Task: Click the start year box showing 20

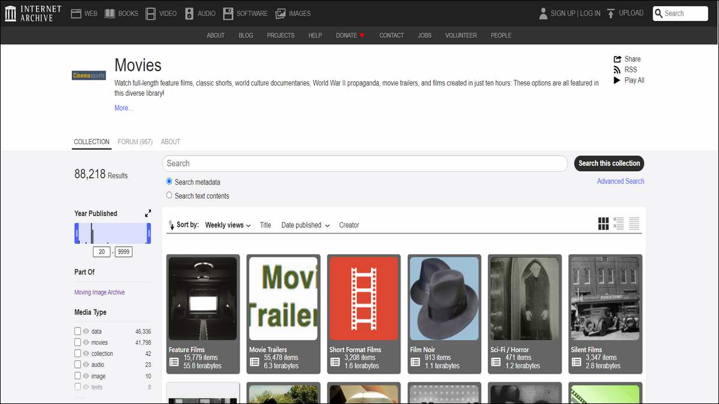Action: pos(101,252)
